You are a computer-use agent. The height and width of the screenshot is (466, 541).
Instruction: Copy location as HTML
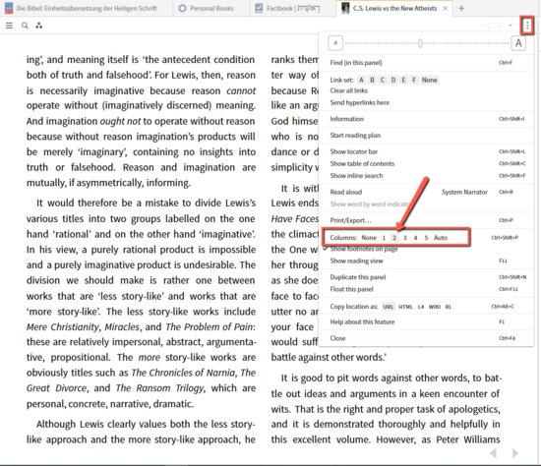coord(405,307)
